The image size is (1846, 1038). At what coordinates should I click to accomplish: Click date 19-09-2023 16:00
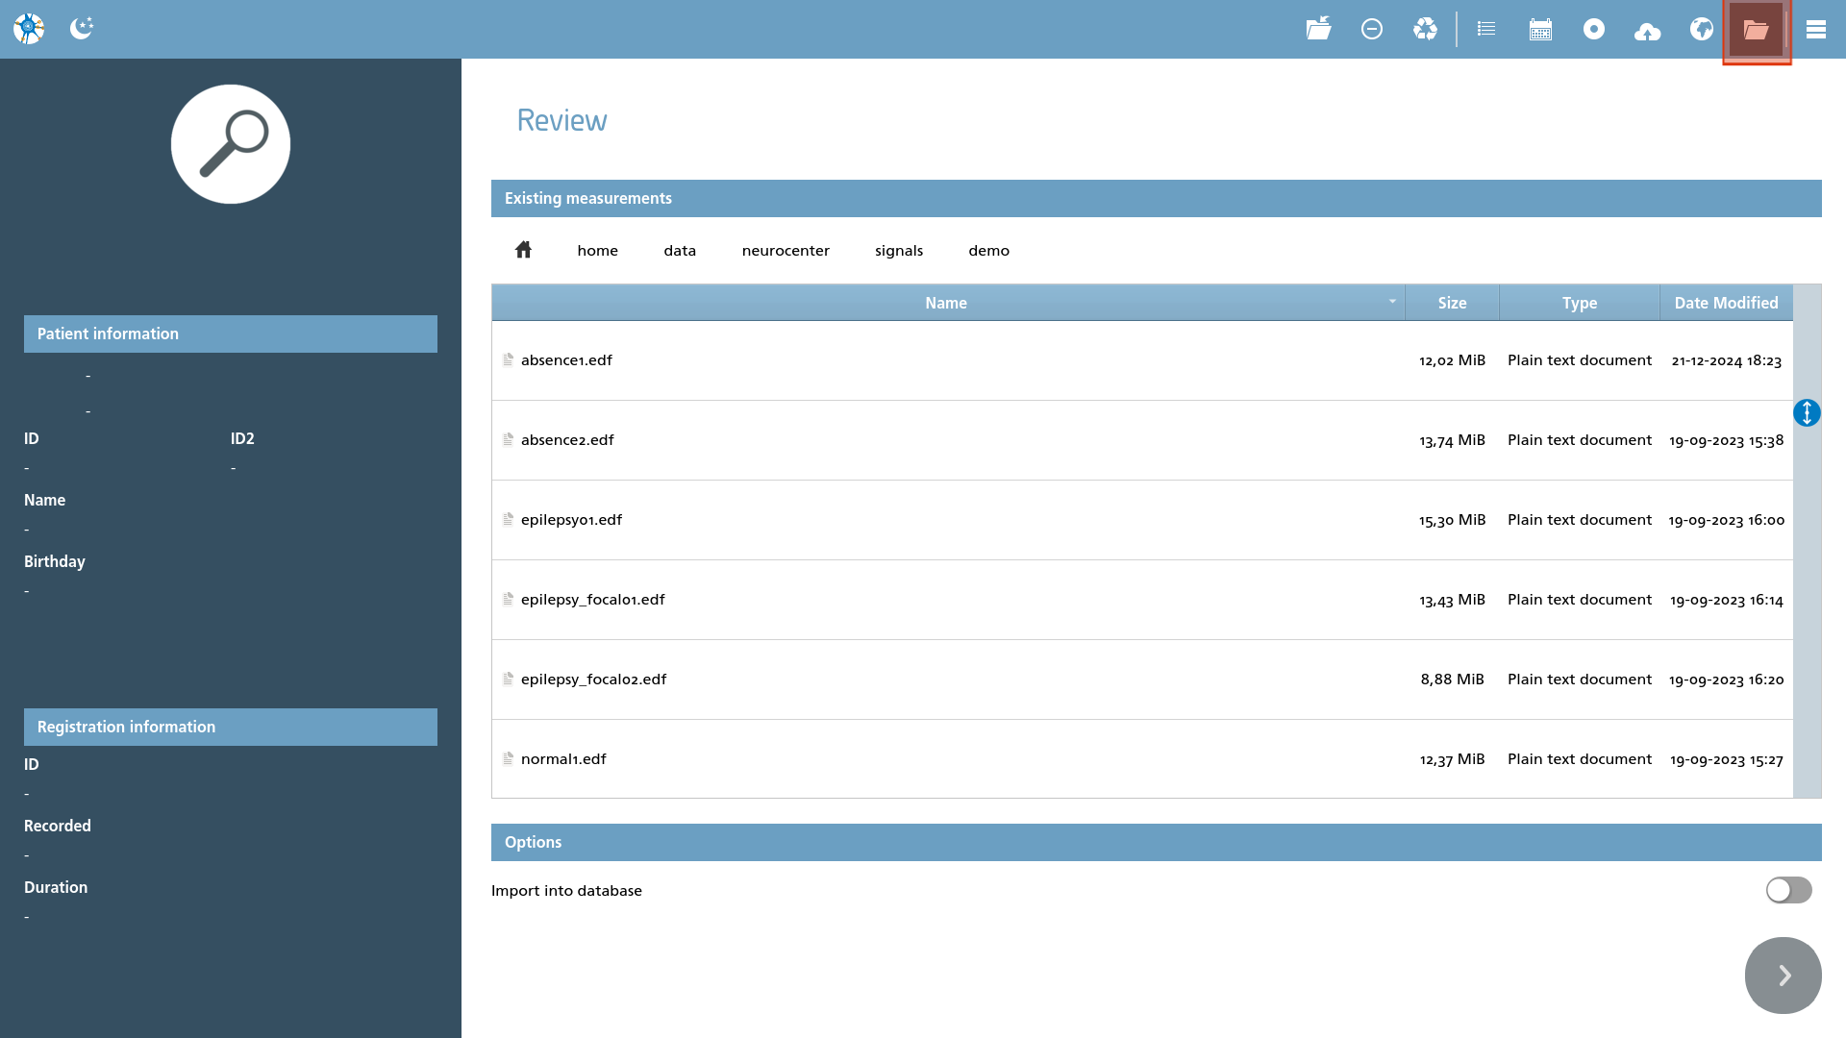1726,520
